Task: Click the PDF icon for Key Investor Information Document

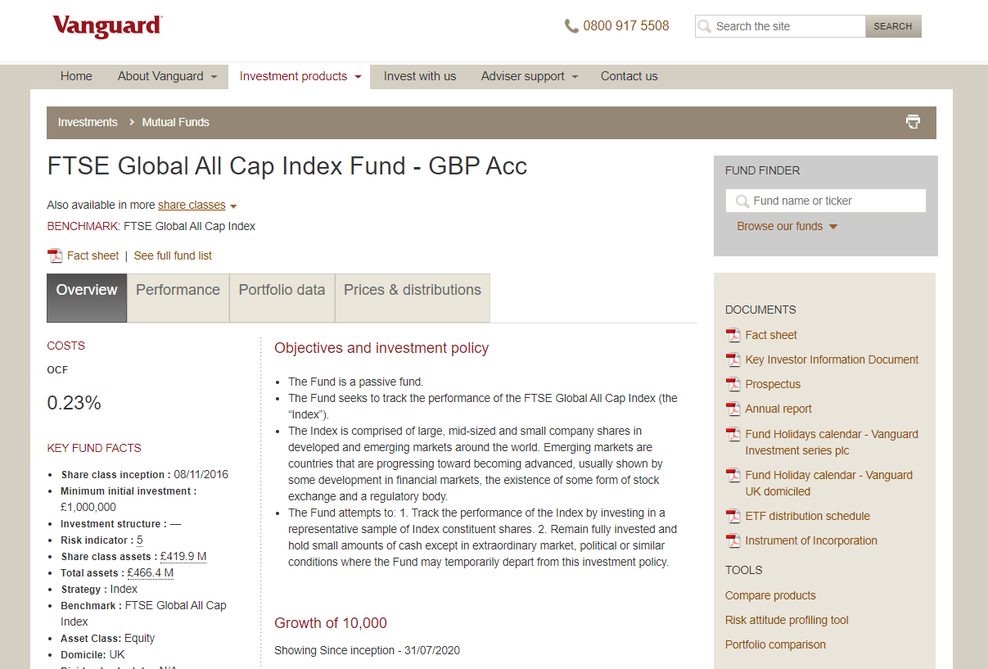Action: click(733, 359)
